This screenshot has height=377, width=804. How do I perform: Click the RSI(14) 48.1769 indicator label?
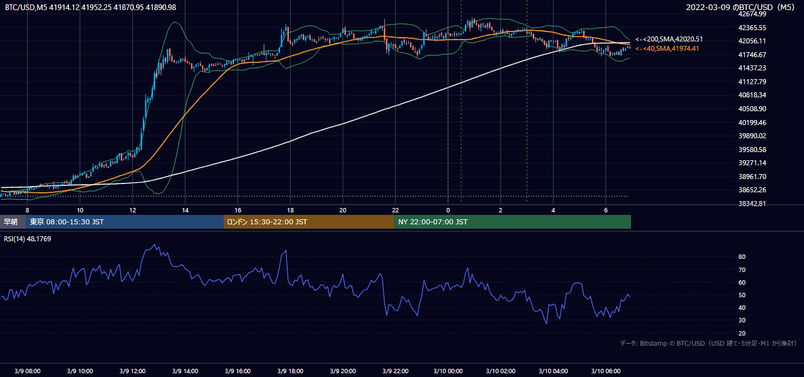[x=28, y=239]
